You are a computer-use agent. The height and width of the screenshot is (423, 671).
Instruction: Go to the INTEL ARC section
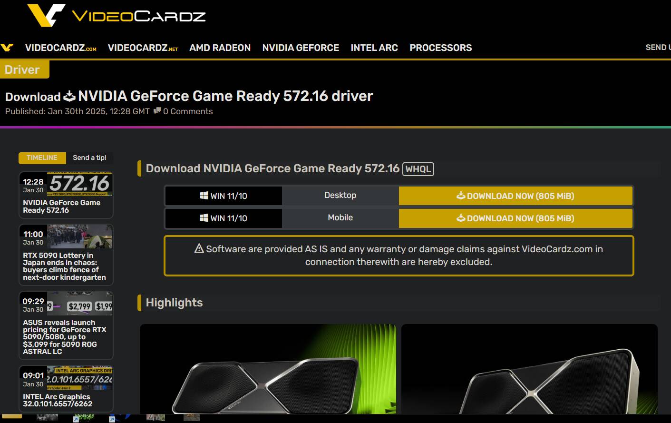(374, 48)
